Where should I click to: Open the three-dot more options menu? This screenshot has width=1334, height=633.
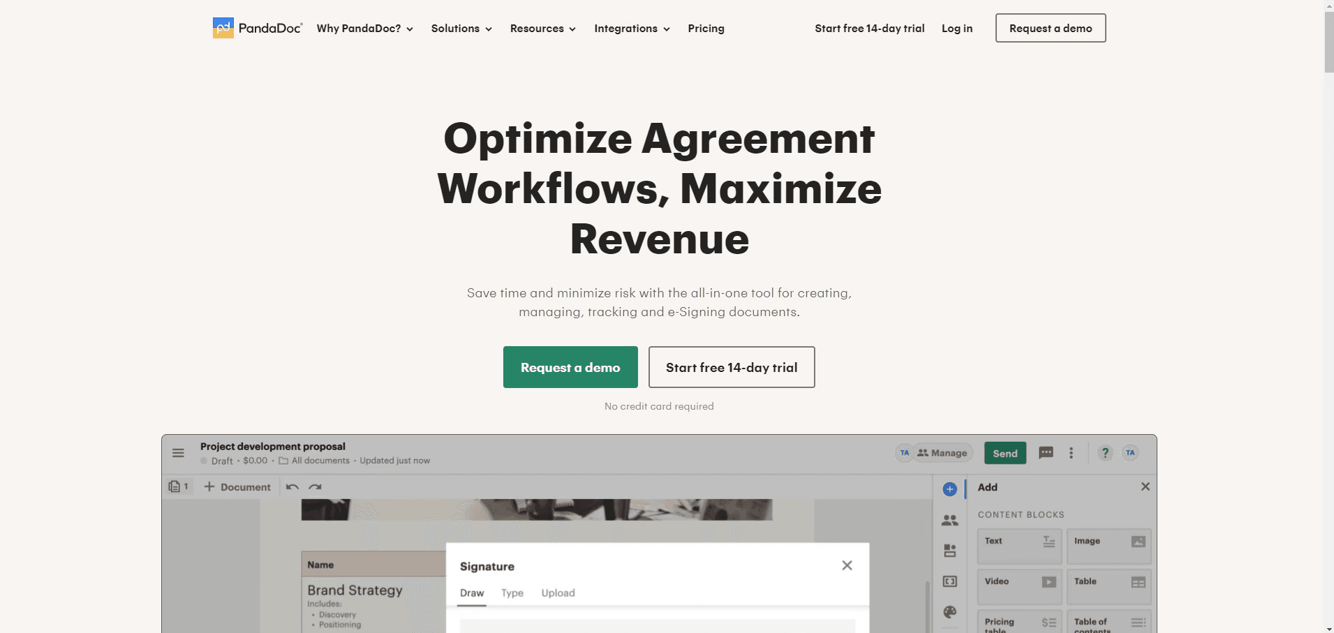point(1071,453)
